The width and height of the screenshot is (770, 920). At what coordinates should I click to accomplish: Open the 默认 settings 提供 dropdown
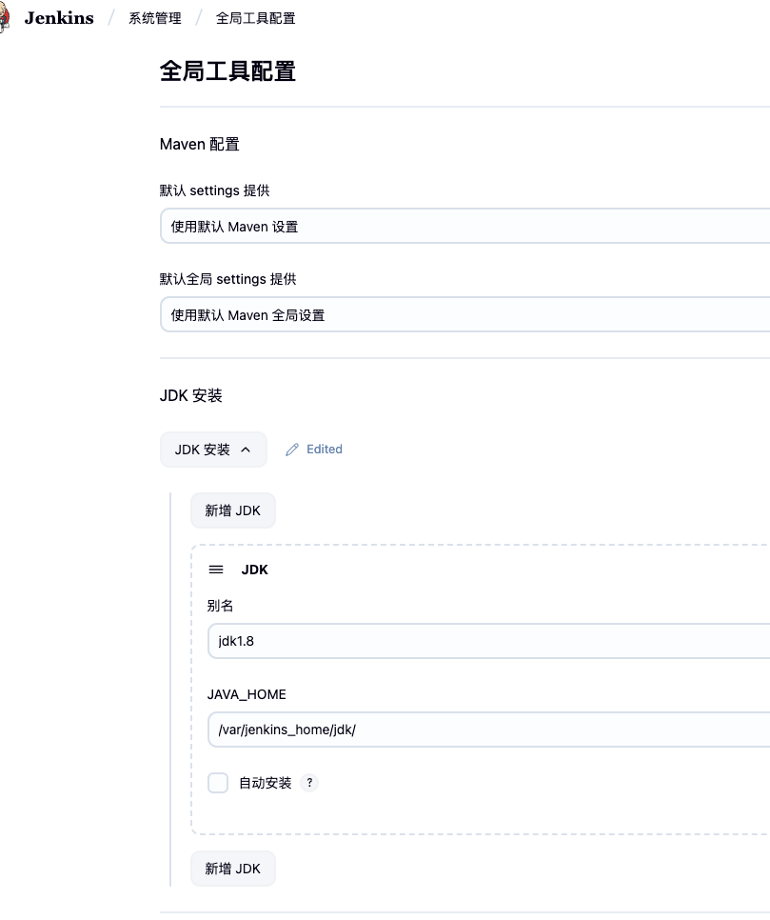[464, 227]
